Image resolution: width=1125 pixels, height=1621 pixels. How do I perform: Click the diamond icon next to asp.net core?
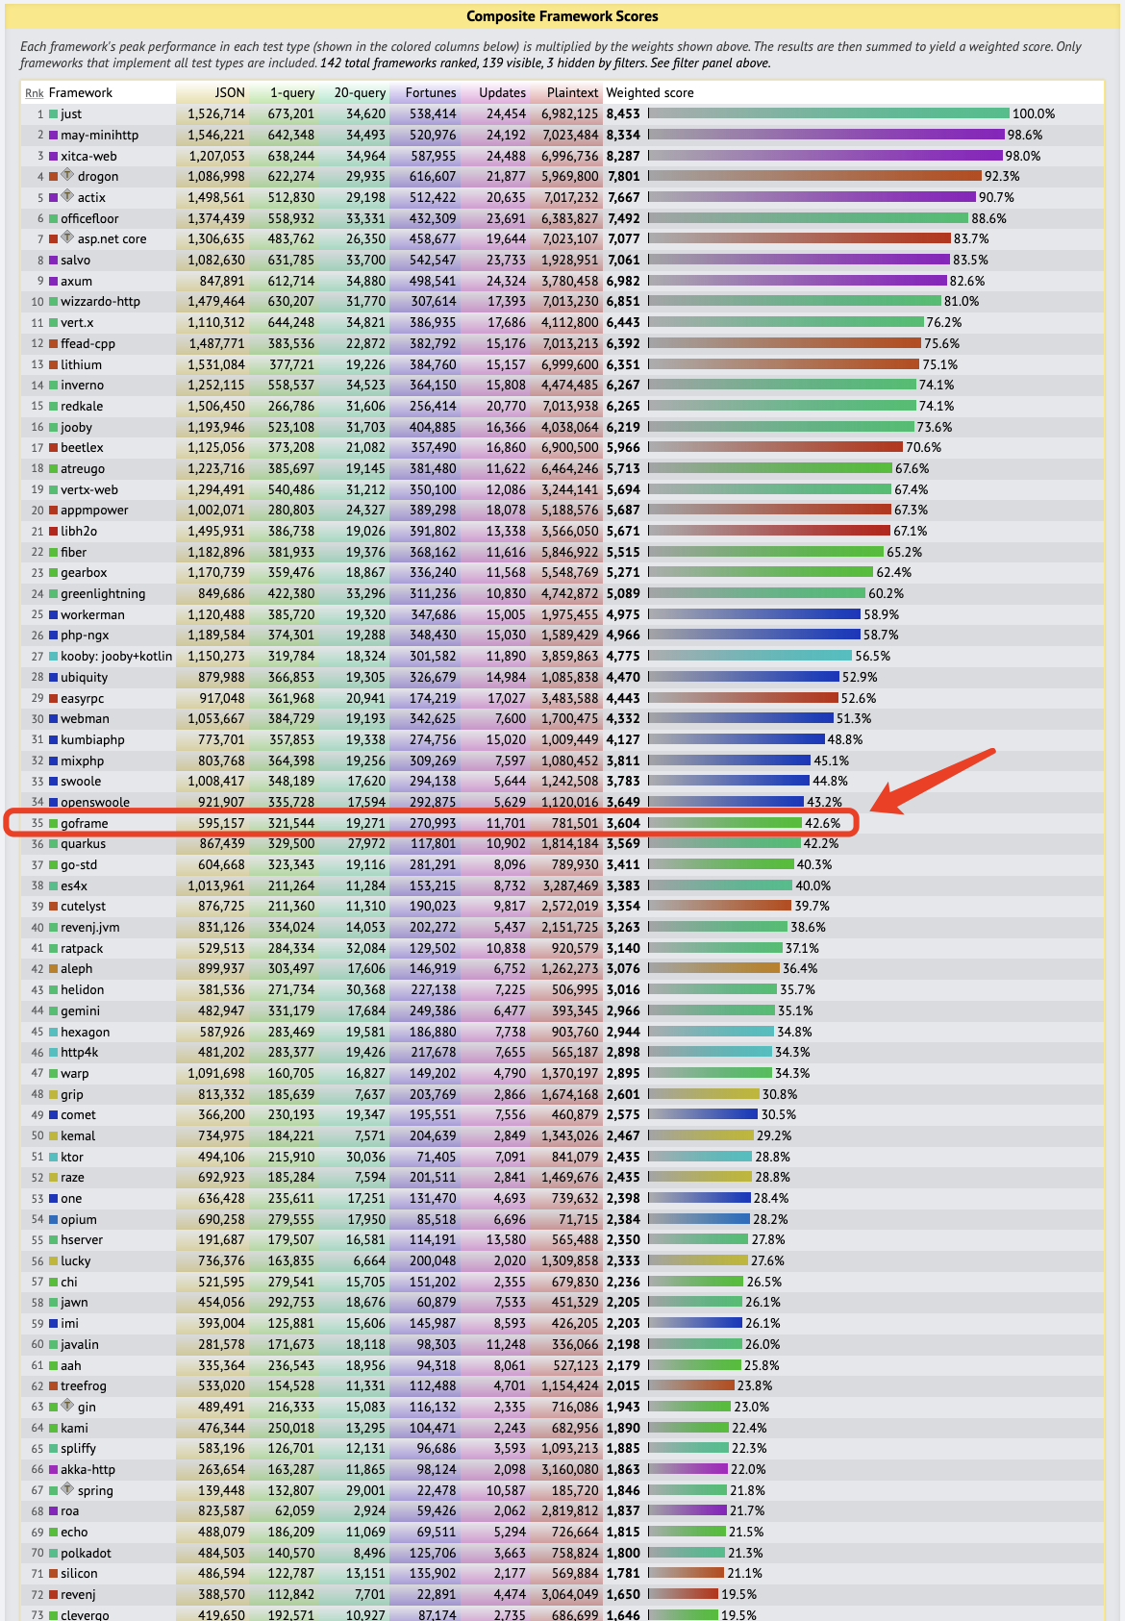pyautogui.click(x=67, y=237)
